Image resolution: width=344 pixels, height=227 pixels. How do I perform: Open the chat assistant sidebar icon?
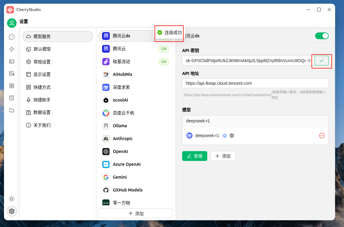[12, 37]
